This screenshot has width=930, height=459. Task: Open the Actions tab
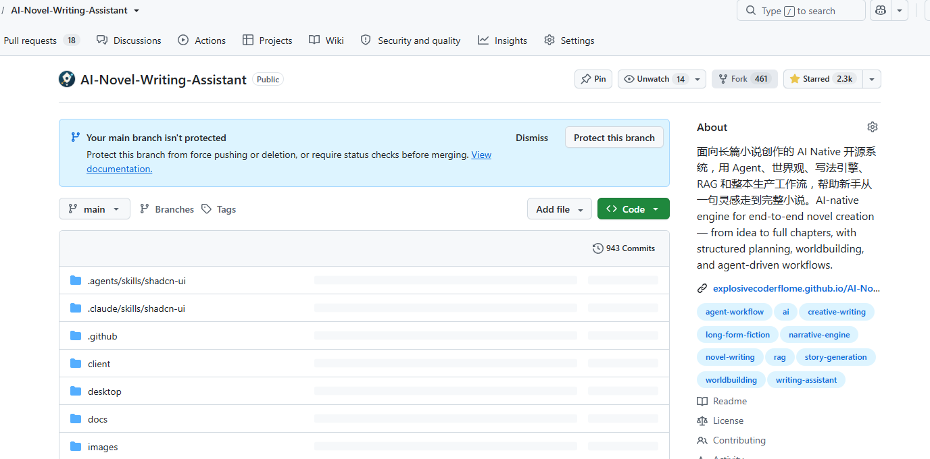point(202,40)
